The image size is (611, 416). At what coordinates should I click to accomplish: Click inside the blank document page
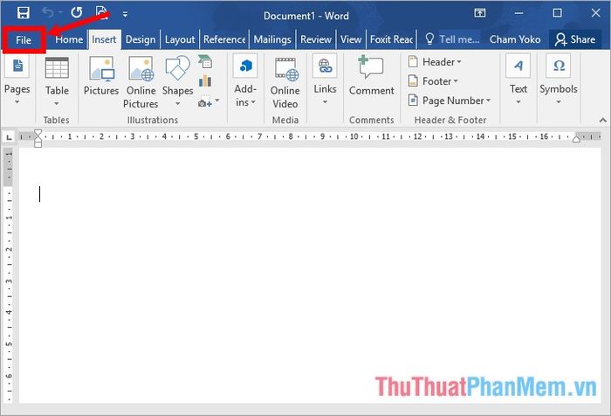(x=310, y=275)
